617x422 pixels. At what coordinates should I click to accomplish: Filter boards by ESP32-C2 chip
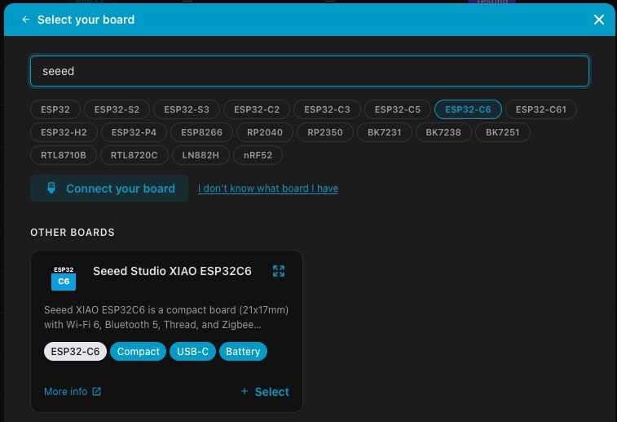[x=257, y=109]
